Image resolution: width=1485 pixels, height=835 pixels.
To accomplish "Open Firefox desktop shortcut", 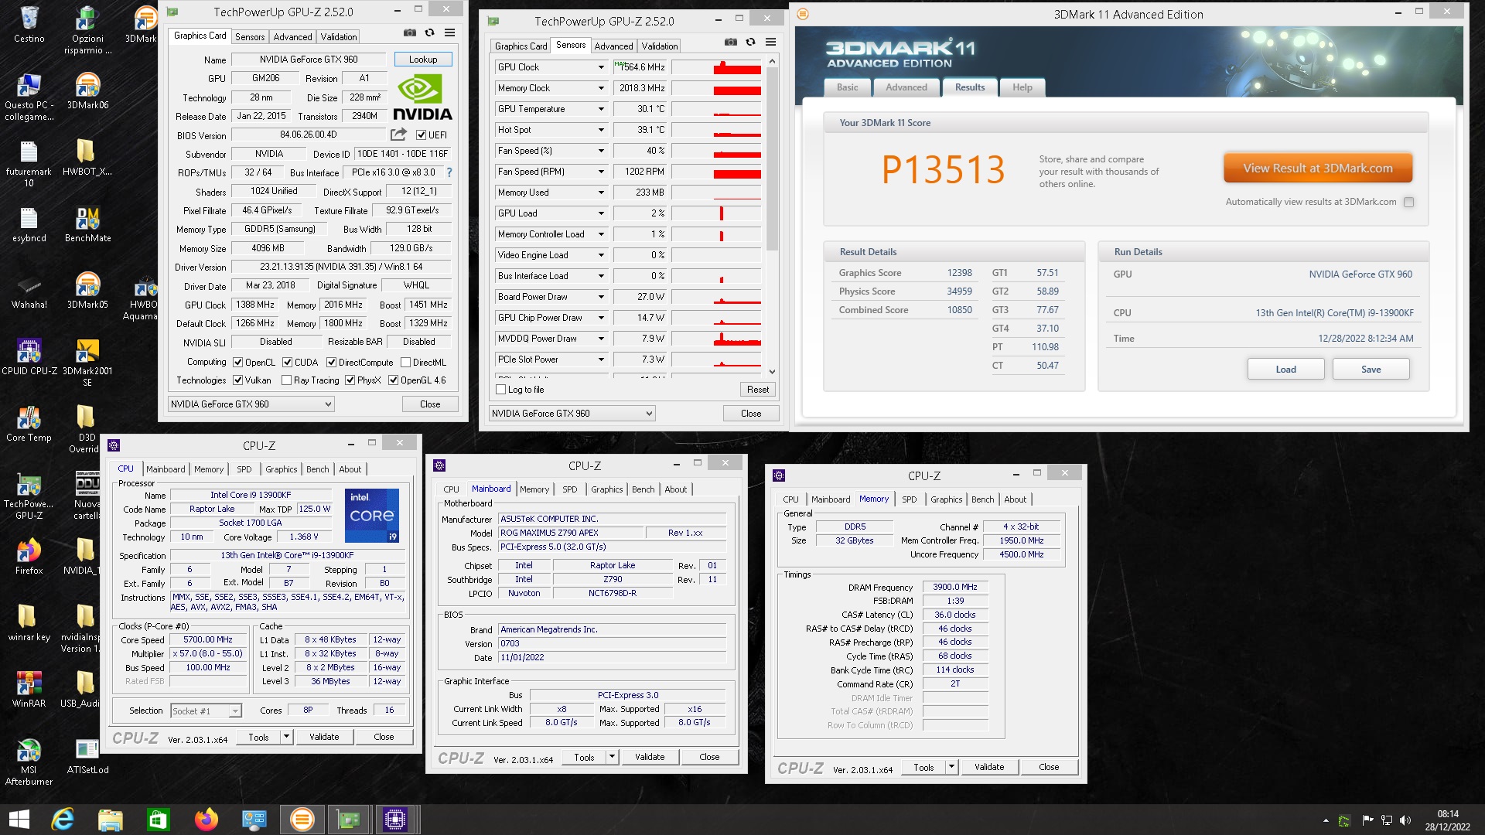I will coord(29,557).
